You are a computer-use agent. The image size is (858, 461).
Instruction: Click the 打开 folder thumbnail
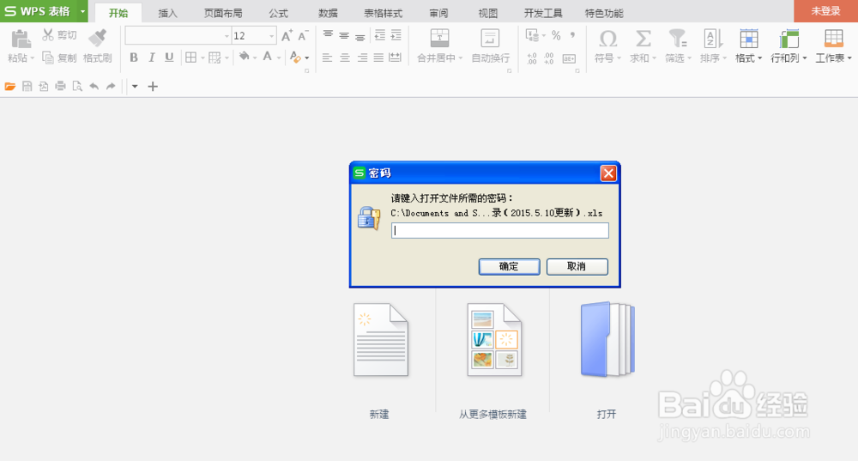[x=607, y=339]
